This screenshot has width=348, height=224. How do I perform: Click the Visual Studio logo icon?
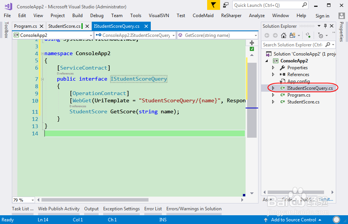pyautogui.click(x=8, y=6)
